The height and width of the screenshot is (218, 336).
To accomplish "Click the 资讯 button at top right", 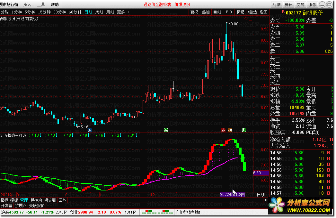I will [x=288, y=4].
